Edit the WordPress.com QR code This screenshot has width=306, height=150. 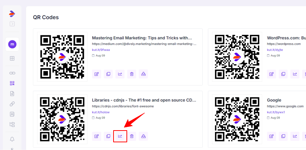point(271,74)
